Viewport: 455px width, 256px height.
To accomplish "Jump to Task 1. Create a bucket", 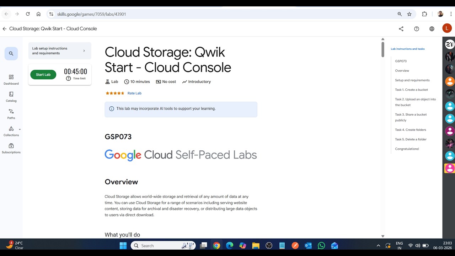I will [x=411, y=90].
